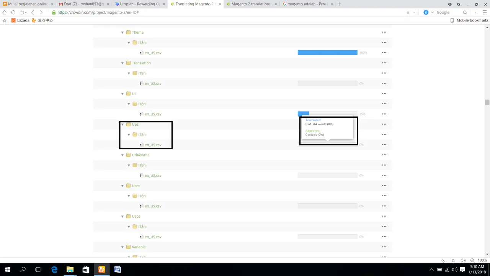The width and height of the screenshot is (490, 276).
Task: Go to the browser home page
Action: (x=5, y=12)
